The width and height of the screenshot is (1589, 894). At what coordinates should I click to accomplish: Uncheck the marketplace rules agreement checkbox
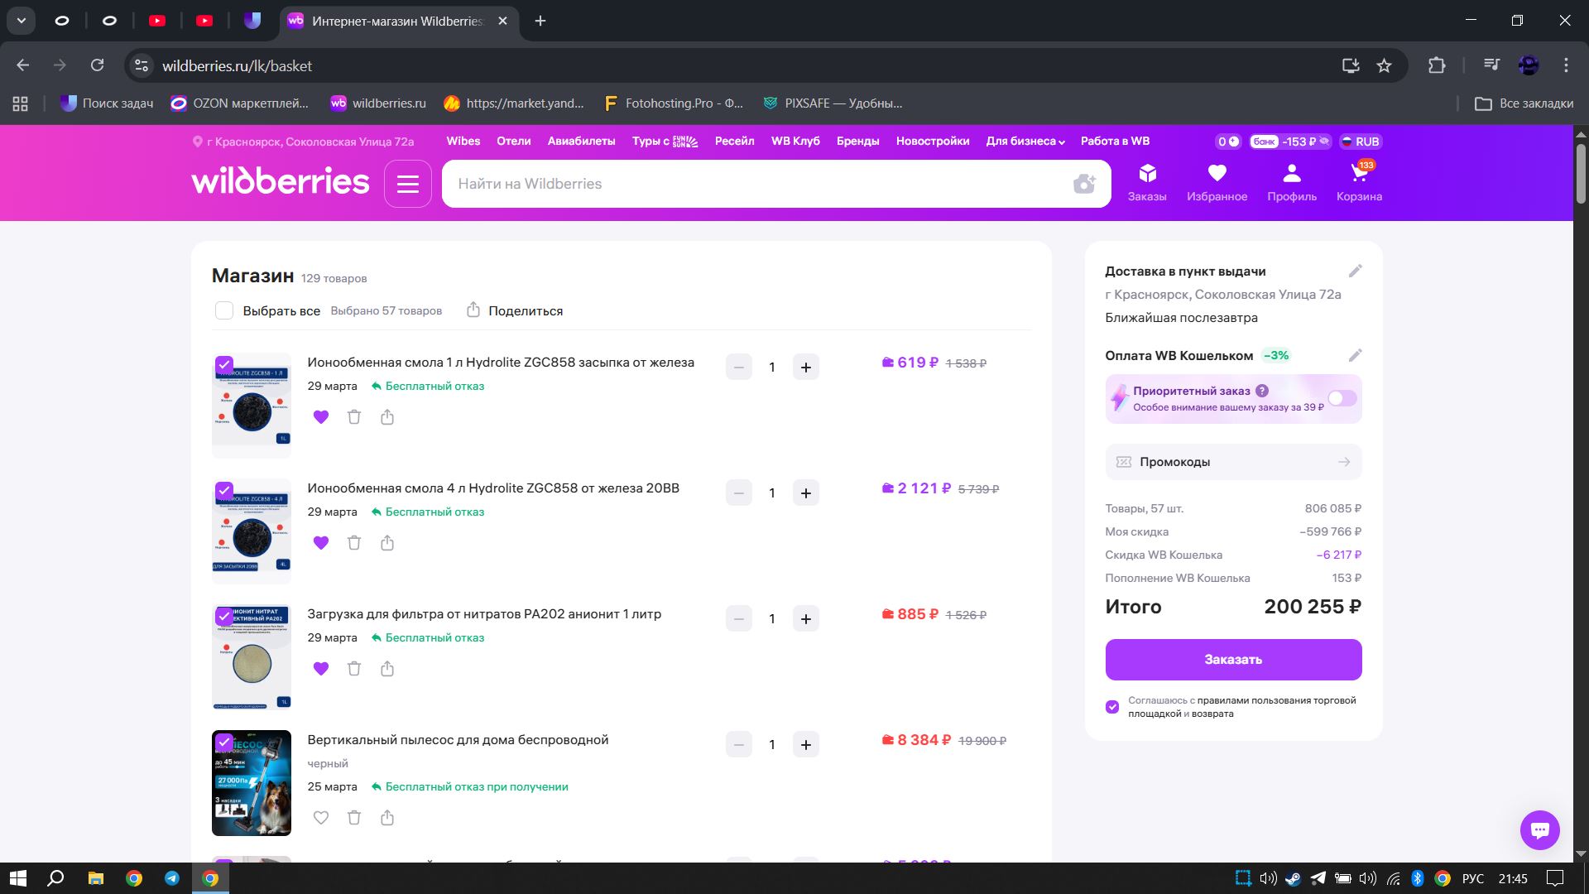[1112, 707]
